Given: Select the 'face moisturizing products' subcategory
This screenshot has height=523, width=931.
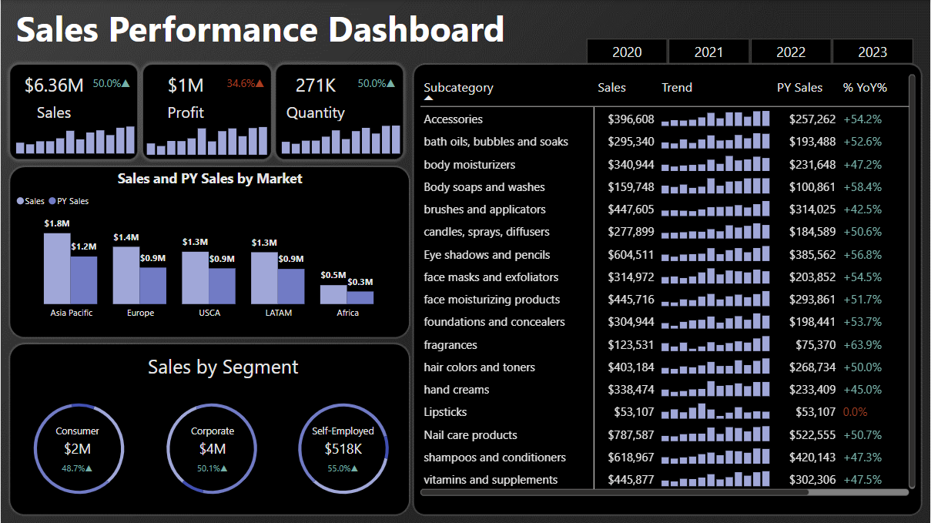Looking at the screenshot, I should pyautogui.click(x=492, y=300).
